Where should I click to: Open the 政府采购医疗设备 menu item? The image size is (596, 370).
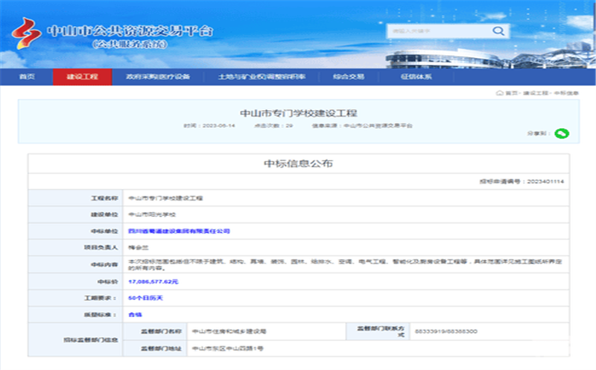click(x=158, y=77)
